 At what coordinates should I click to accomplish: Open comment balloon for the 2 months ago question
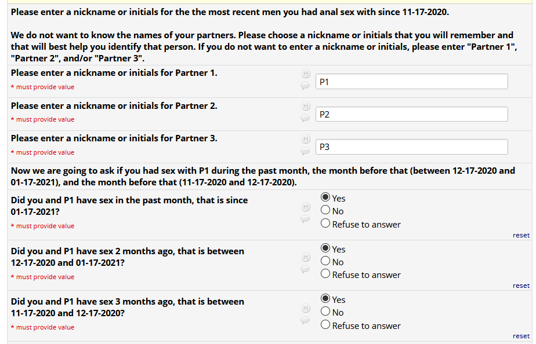tap(305, 269)
